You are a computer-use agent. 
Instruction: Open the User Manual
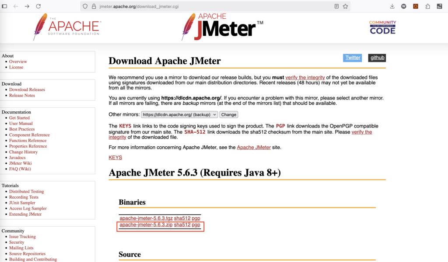click(x=21, y=124)
